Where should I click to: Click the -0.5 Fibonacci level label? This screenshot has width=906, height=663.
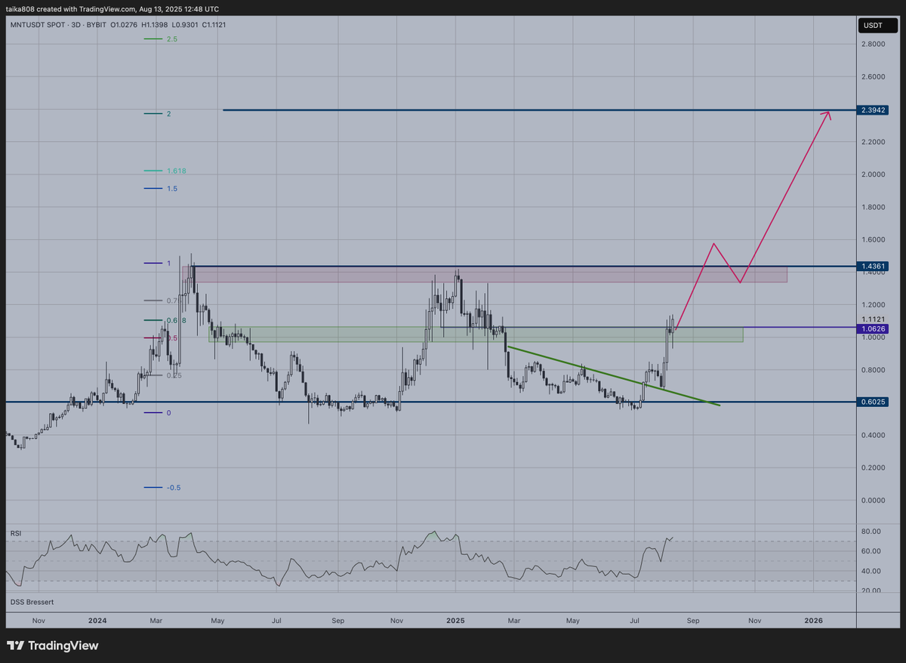click(173, 488)
